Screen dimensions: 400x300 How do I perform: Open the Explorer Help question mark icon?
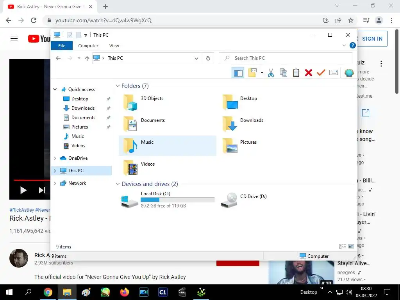click(353, 45)
